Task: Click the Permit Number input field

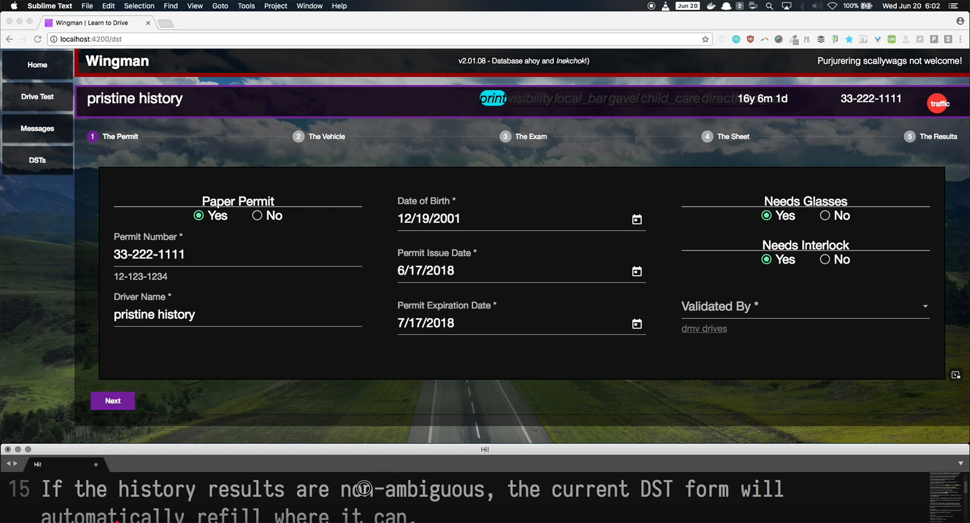Action: [x=237, y=254]
